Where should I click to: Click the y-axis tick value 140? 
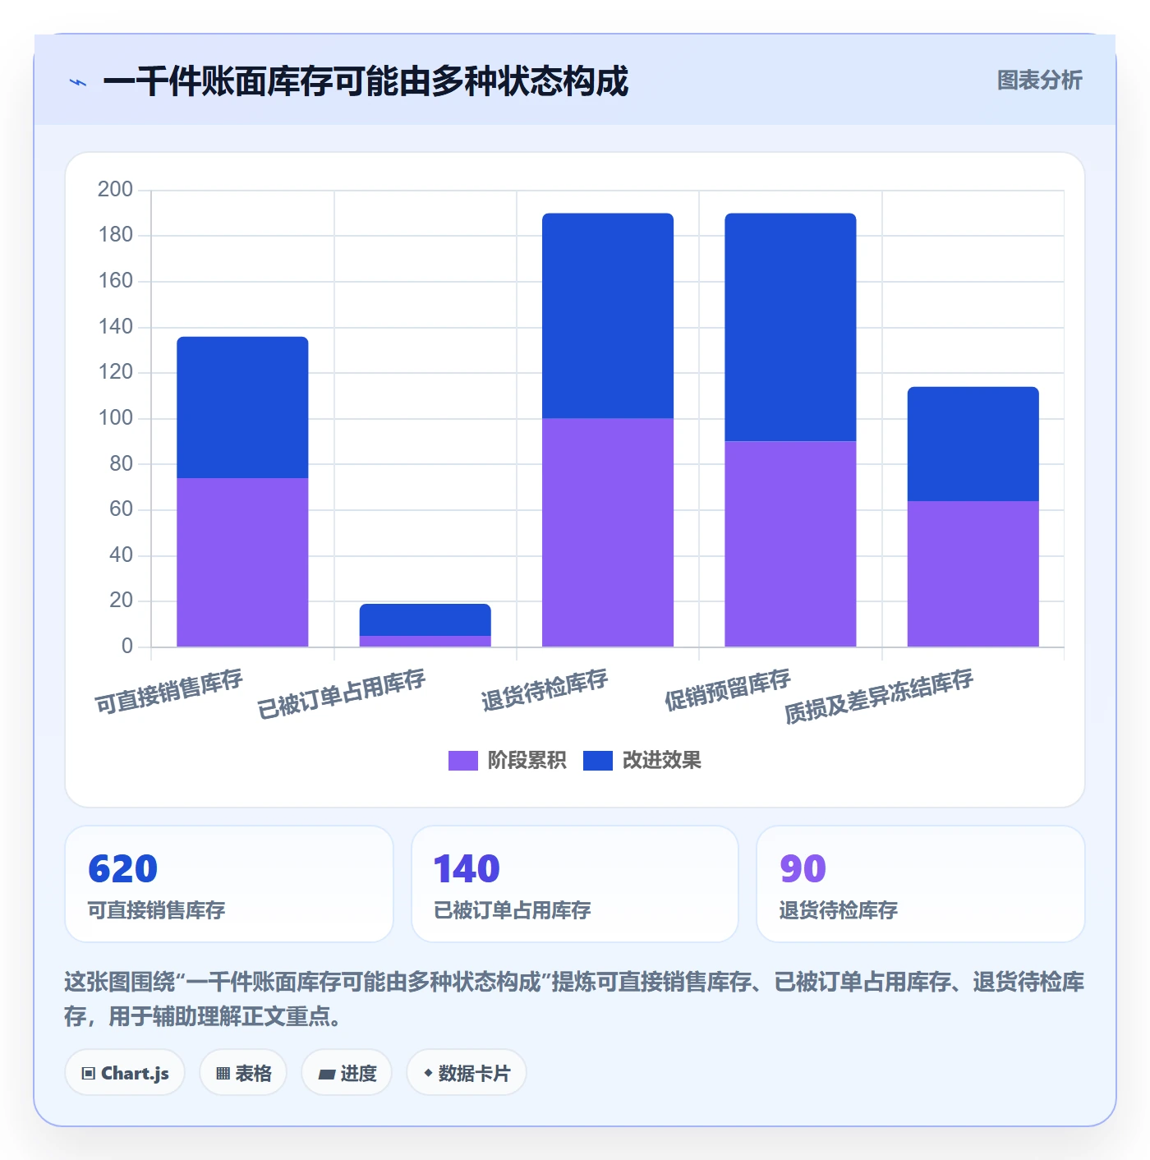[115, 327]
